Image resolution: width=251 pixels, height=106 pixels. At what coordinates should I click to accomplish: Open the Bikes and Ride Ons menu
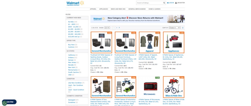[118, 9]
